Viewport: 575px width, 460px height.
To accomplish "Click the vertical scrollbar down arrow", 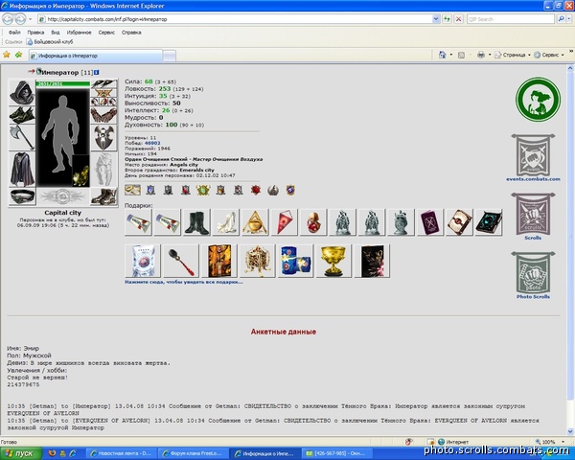I will (570, 432).
